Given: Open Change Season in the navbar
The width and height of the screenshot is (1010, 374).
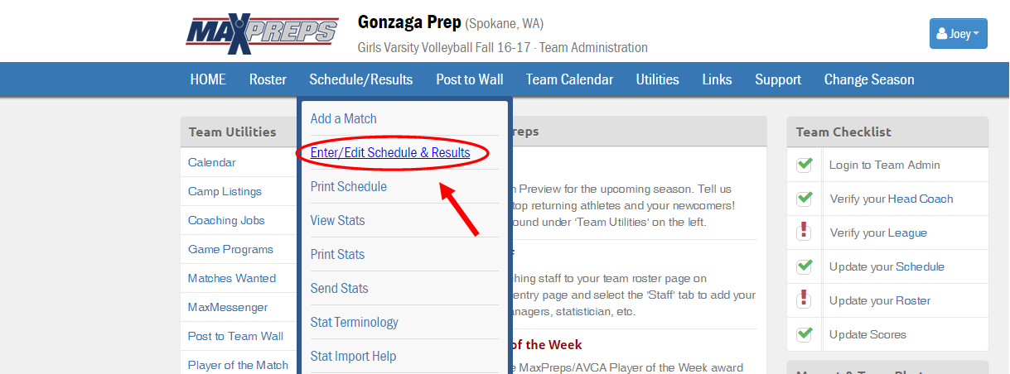Looking at the screenshot, I should (869, 79).
